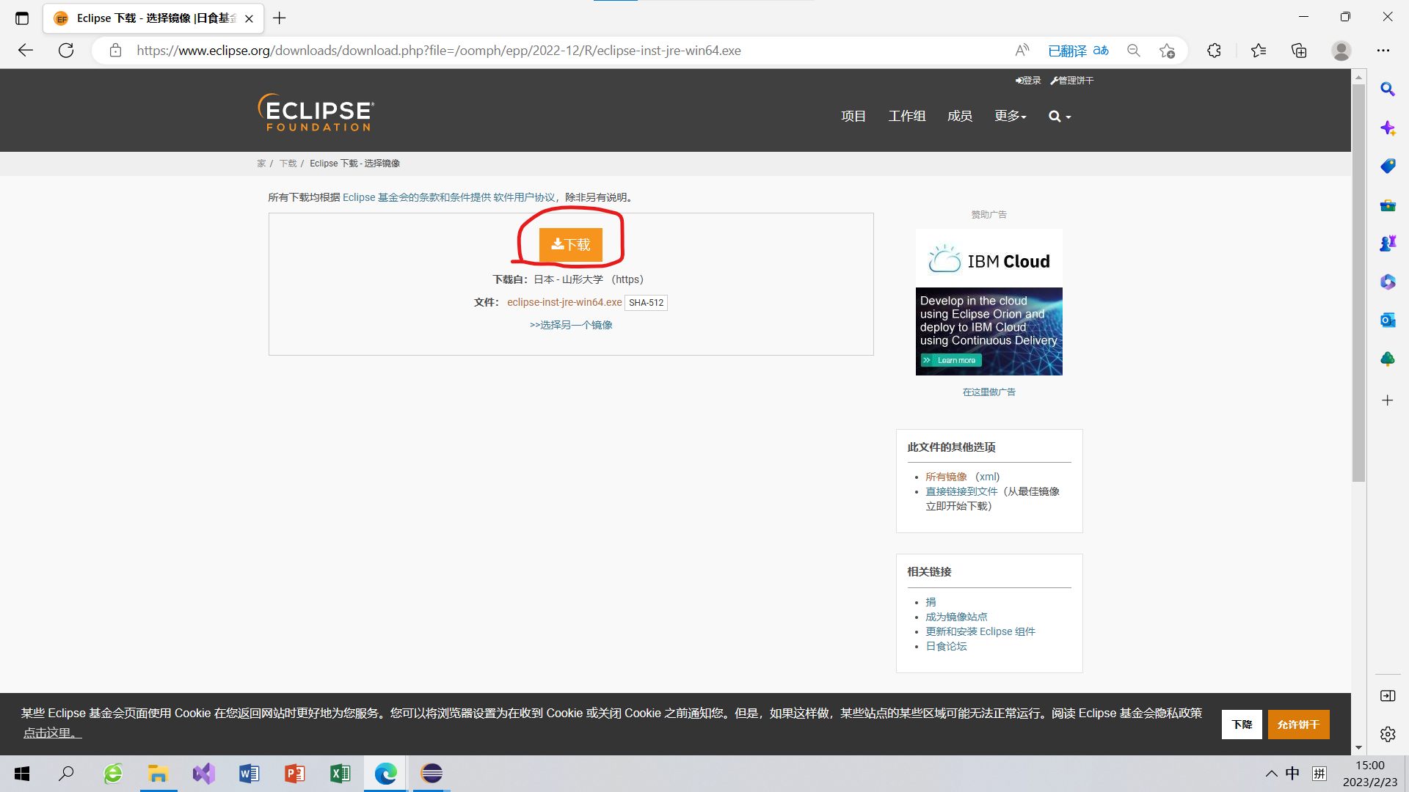Close the Eclipse 下载 browser tab

[x=249, y=18]
